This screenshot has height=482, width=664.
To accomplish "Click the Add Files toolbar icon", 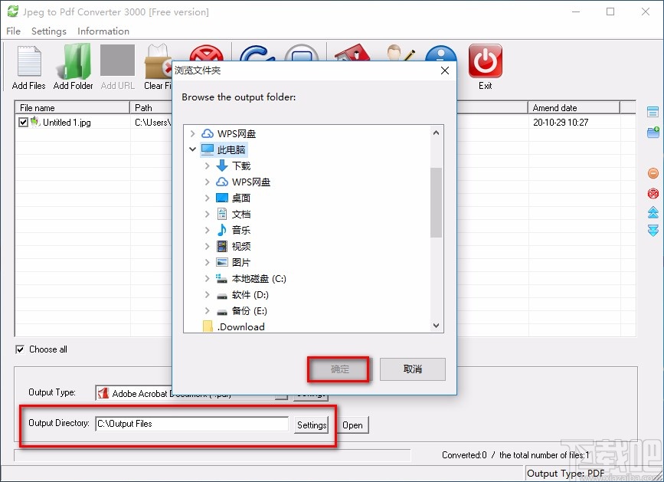I will click(x=28, y=61).
